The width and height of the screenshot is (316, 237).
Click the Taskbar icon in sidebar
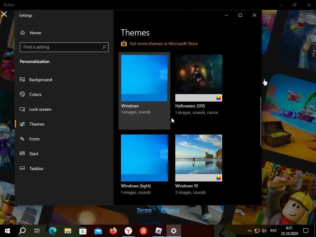[22, 168]
